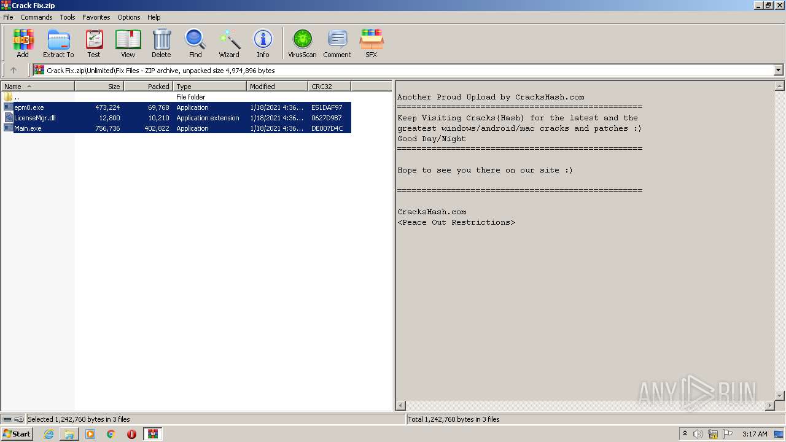Click the network tray icon
The width and height of the screenshot is (786, 442).
pyautogui.click(x=713, y=434)
